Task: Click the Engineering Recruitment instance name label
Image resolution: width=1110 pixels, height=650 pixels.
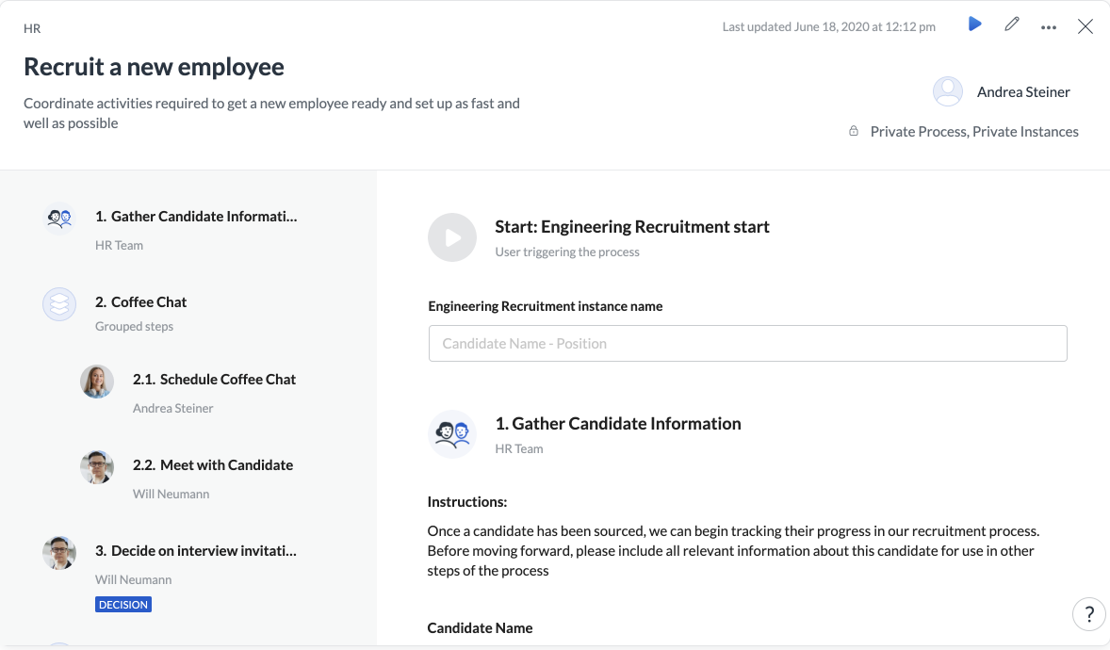Action: click(x=545, y=306)
